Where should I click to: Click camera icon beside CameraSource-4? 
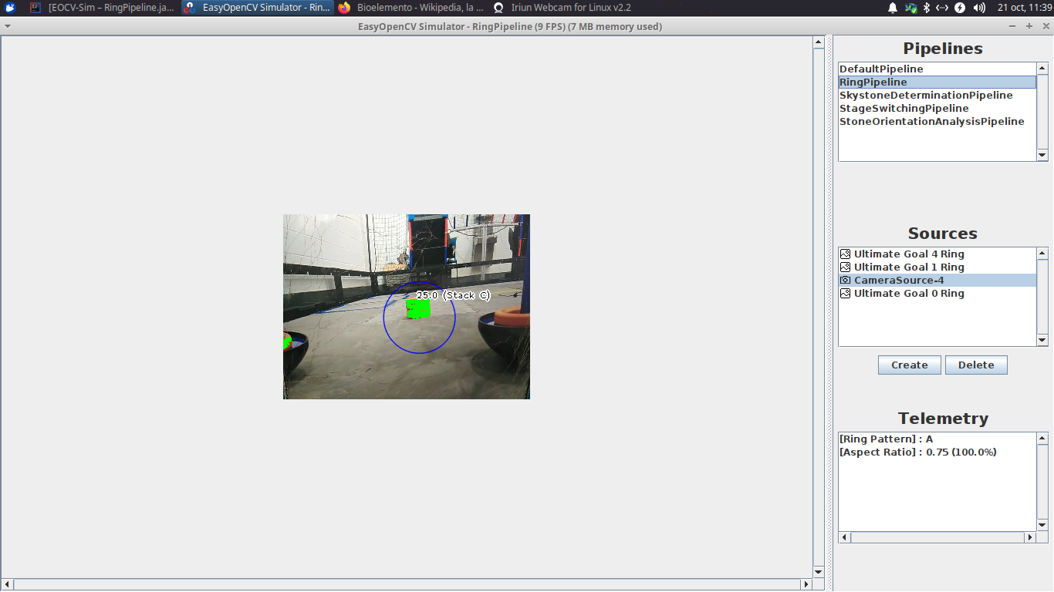tap(845, 281)
